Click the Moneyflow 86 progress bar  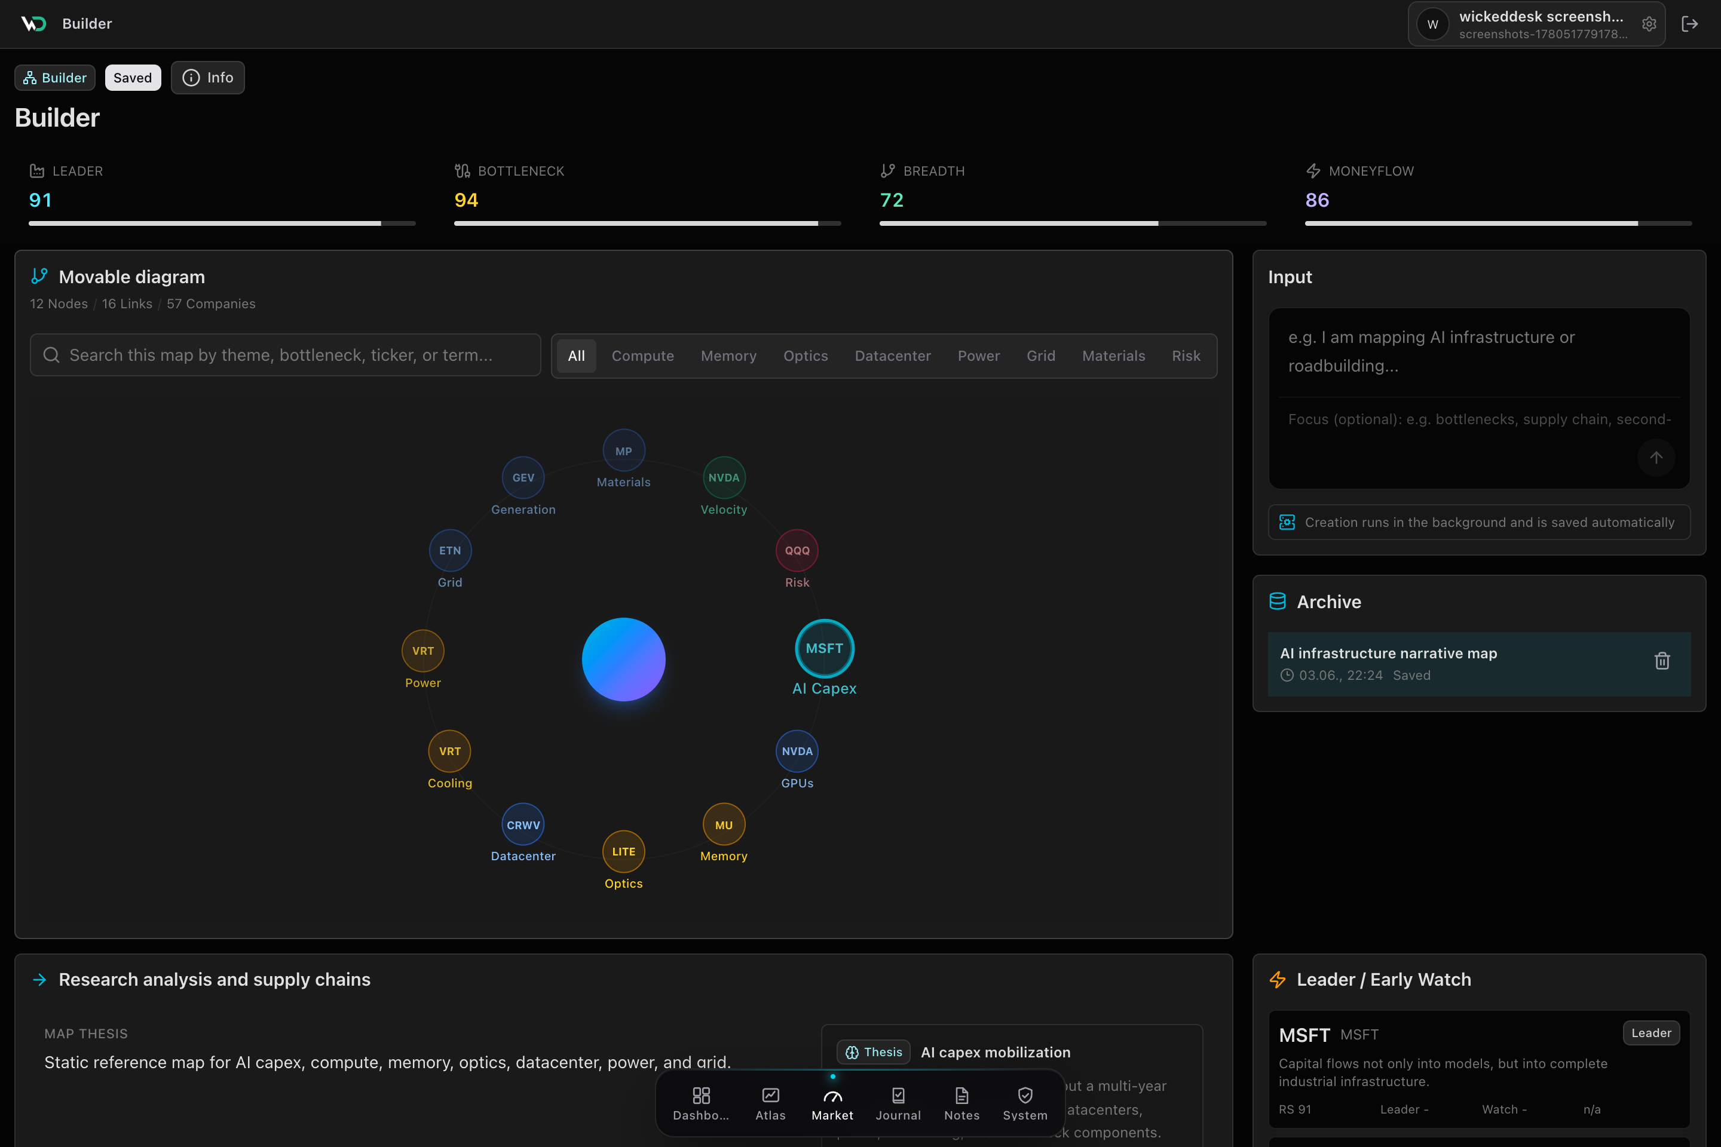point(1498,223)
